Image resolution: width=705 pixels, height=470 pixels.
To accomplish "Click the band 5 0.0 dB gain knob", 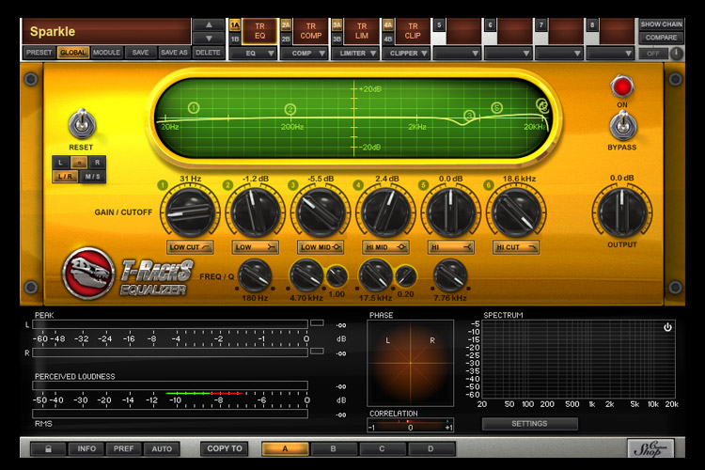I will click(x=451, y=212).
